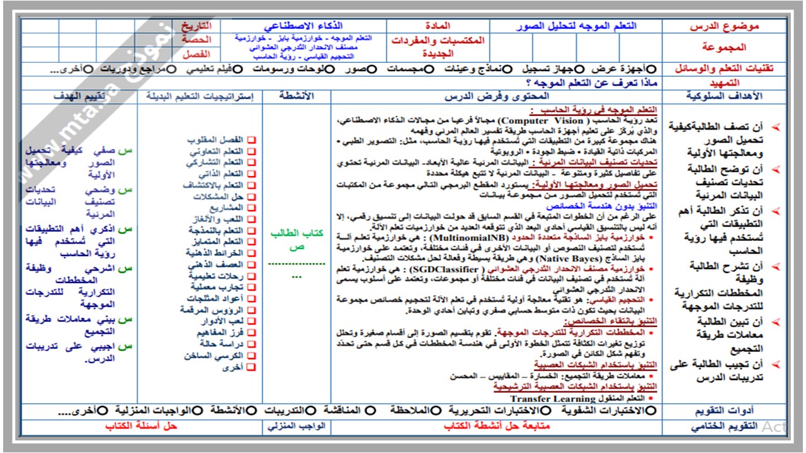Tick the العصف الذهني checkbox

[x=251, y=265]
